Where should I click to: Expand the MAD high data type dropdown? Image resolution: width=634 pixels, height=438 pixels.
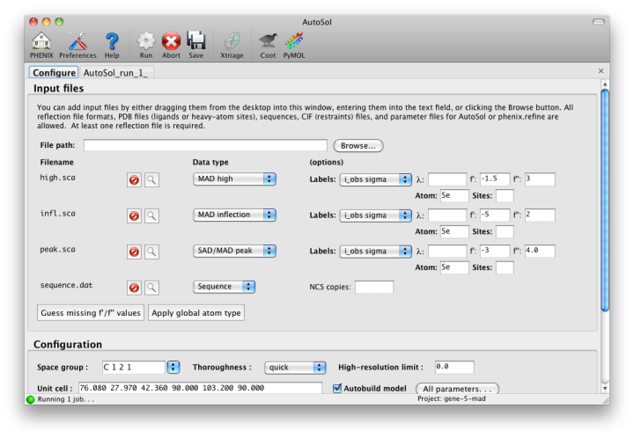coord(234,179)
